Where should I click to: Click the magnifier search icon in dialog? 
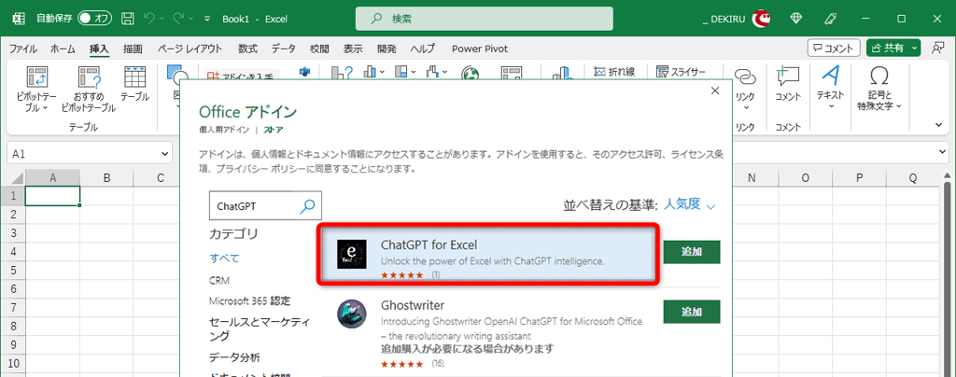coord(308,206)
